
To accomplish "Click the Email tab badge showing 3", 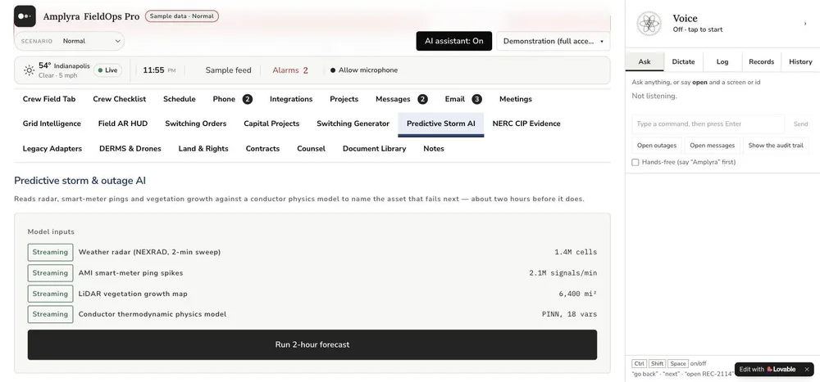I will pyautogui.click(x=477, y=99).
